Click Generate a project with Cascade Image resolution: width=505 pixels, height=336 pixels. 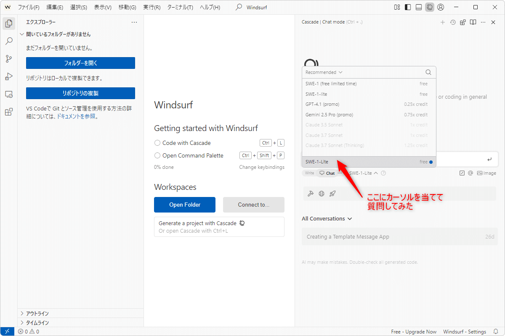(219, 227)
